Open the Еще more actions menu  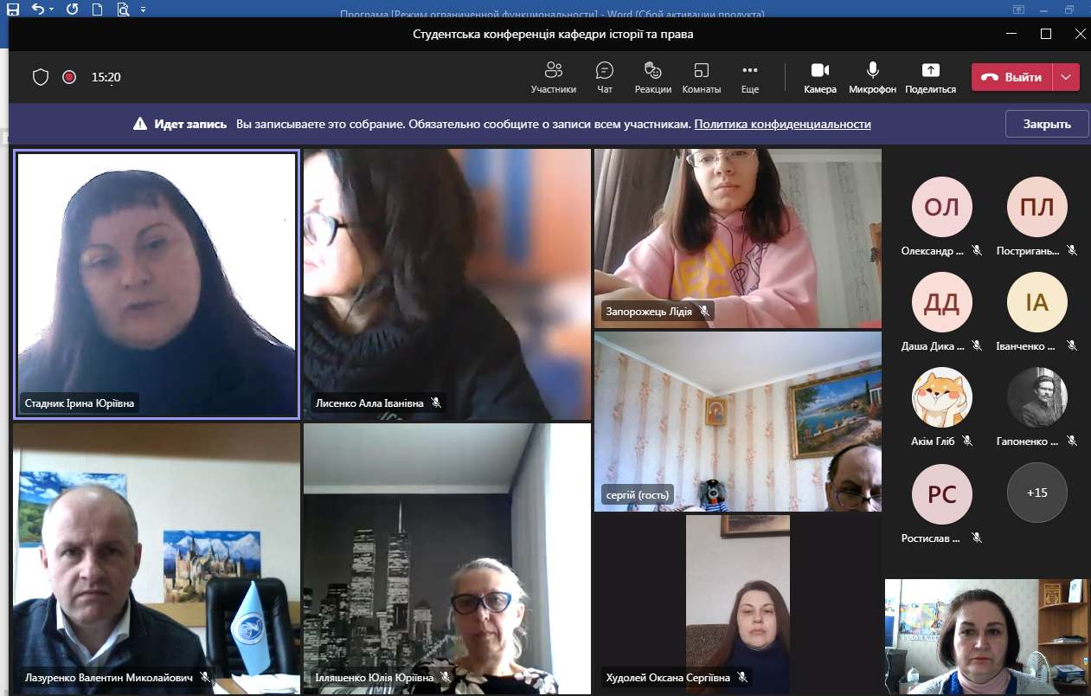(750, 78)
